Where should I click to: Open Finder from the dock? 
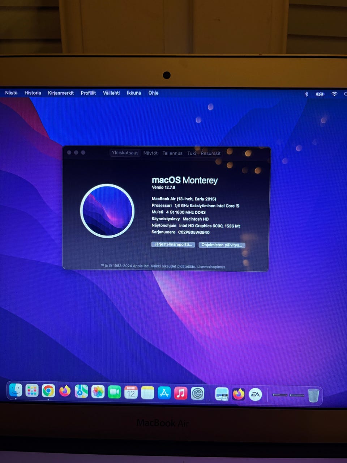[x=16, y=391]
